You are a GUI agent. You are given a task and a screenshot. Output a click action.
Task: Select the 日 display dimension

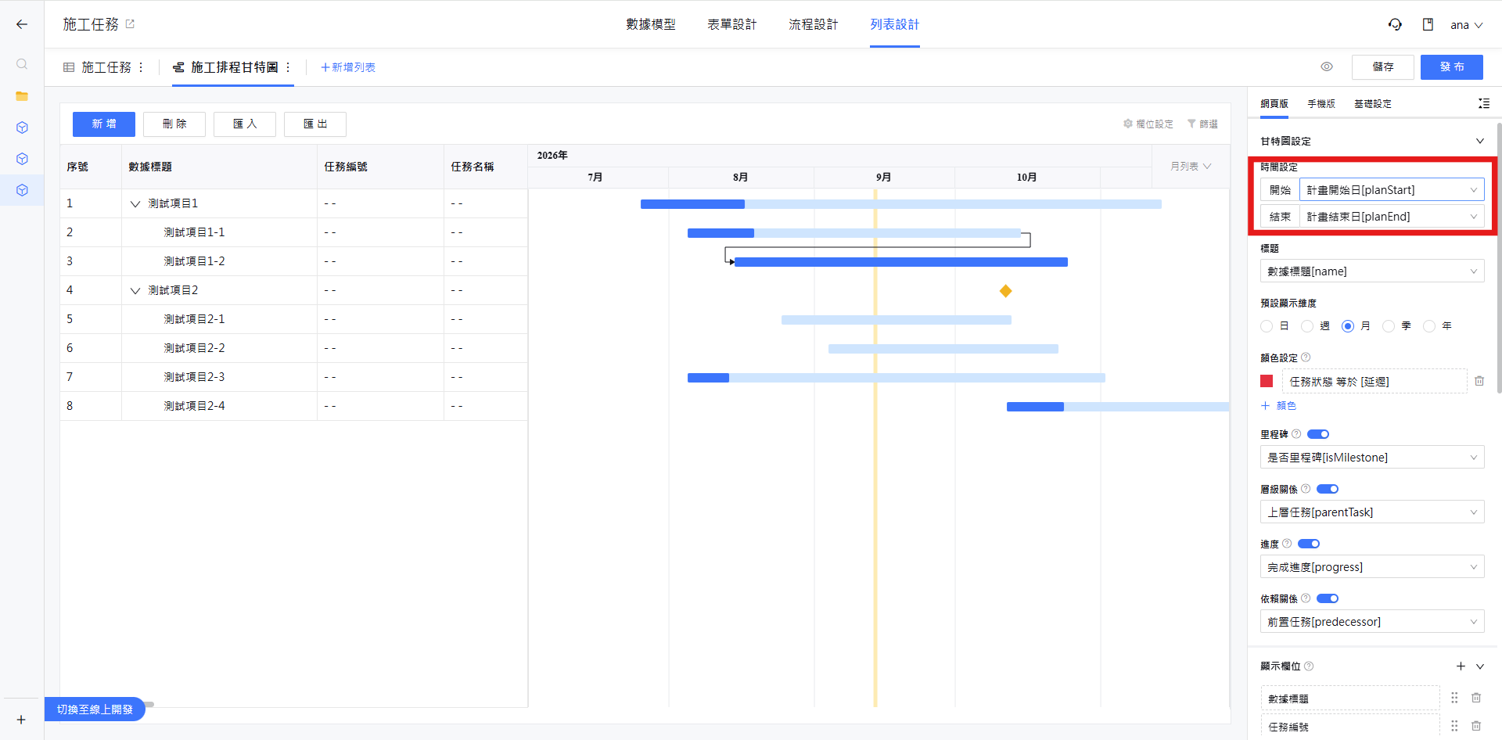pyautogui.click(x=1267, y=326)
